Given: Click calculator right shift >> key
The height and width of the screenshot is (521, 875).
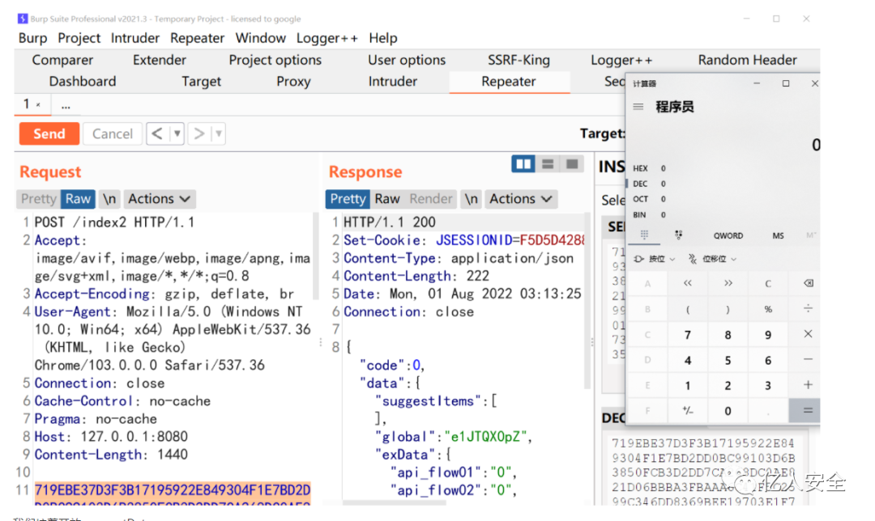Looking at the screenshot, I should (x=728, y=283).
